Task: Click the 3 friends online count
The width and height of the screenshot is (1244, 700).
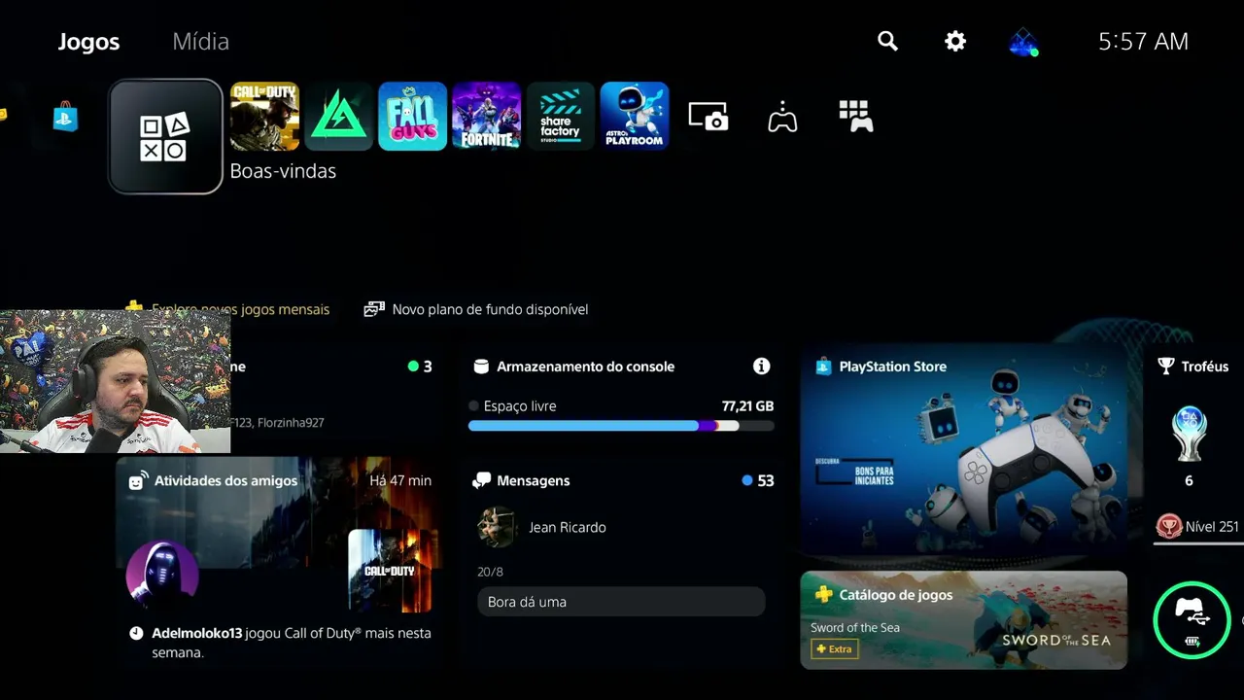Action: [420, 367]
